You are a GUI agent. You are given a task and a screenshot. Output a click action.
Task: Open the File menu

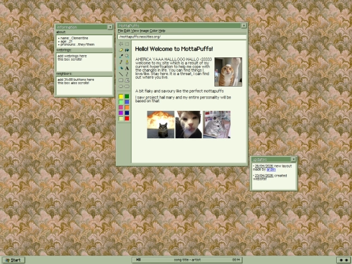point(121,31)
